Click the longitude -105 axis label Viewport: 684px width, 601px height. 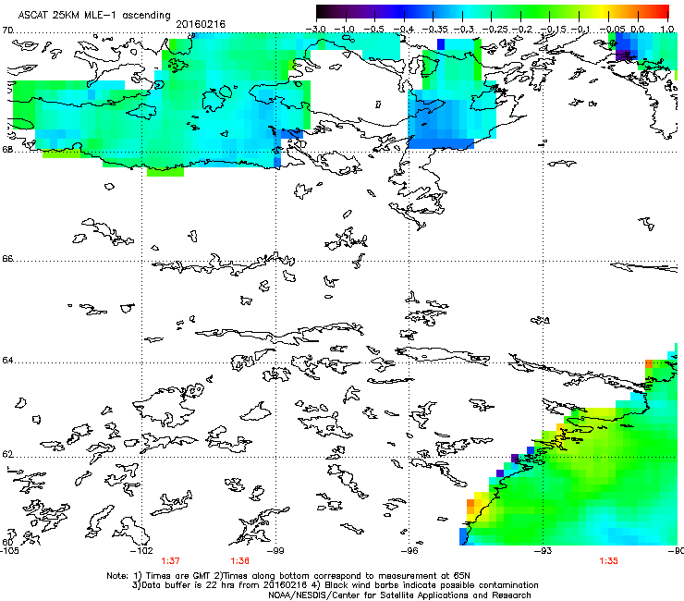[x=9, y=550]
